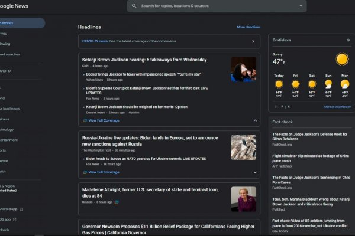Open Language & region setting

(8, 188)
